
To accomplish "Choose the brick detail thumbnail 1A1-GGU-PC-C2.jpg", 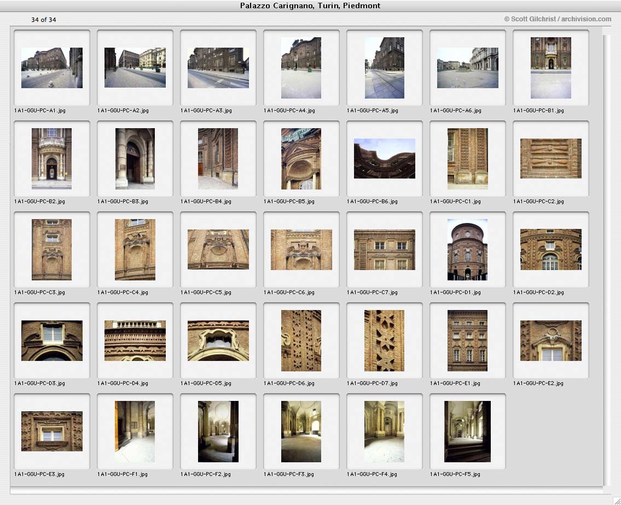I will pyautogui.click(x=551, y=158).
